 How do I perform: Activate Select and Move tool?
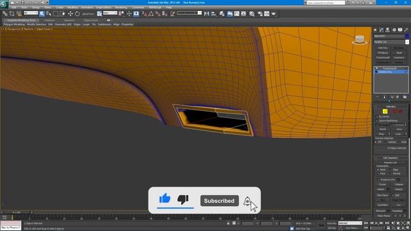70,13
